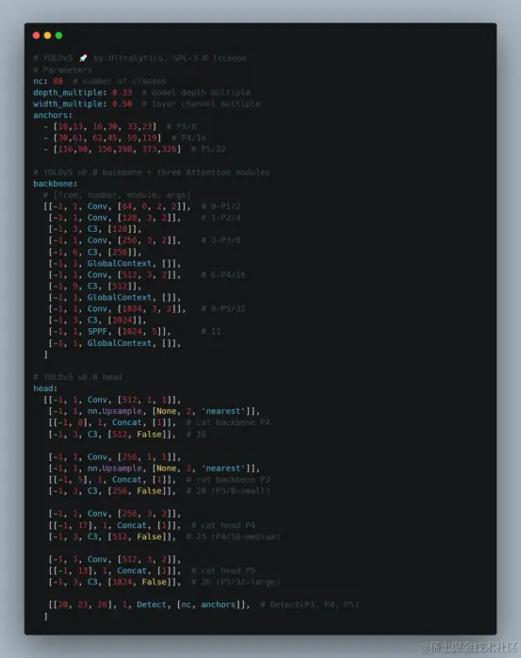
Task: Select the 'Conv, [512, 1, 1]' line
Action: click(x=112, y=400)
